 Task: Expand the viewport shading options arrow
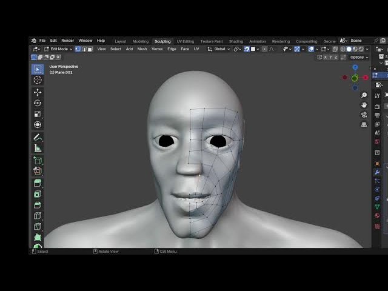click(367, 49)
